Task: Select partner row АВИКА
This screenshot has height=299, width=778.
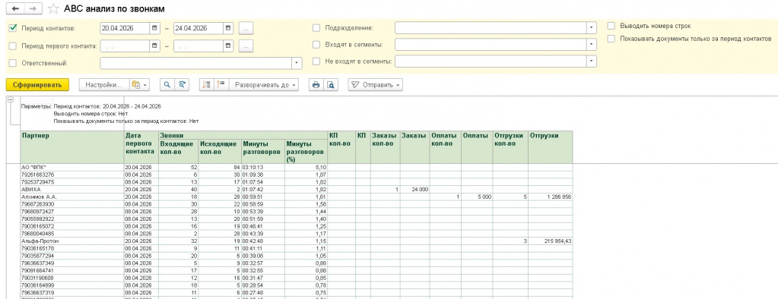Action: tap(72, 190)
